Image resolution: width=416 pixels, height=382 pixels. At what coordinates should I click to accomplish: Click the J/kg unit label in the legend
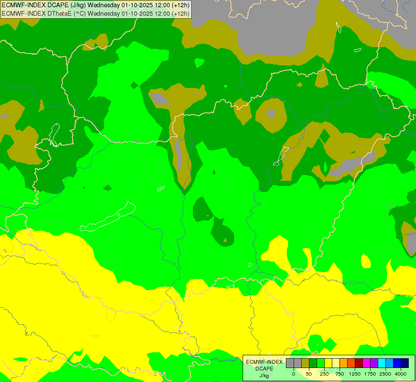coord(264,376)
